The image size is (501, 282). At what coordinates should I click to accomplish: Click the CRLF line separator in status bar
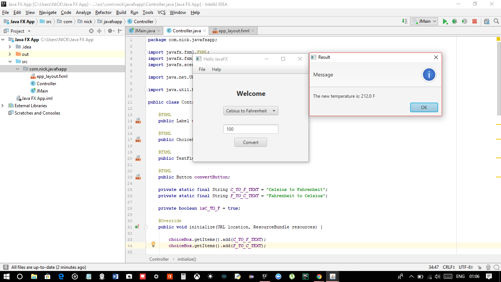click(449, 267)
